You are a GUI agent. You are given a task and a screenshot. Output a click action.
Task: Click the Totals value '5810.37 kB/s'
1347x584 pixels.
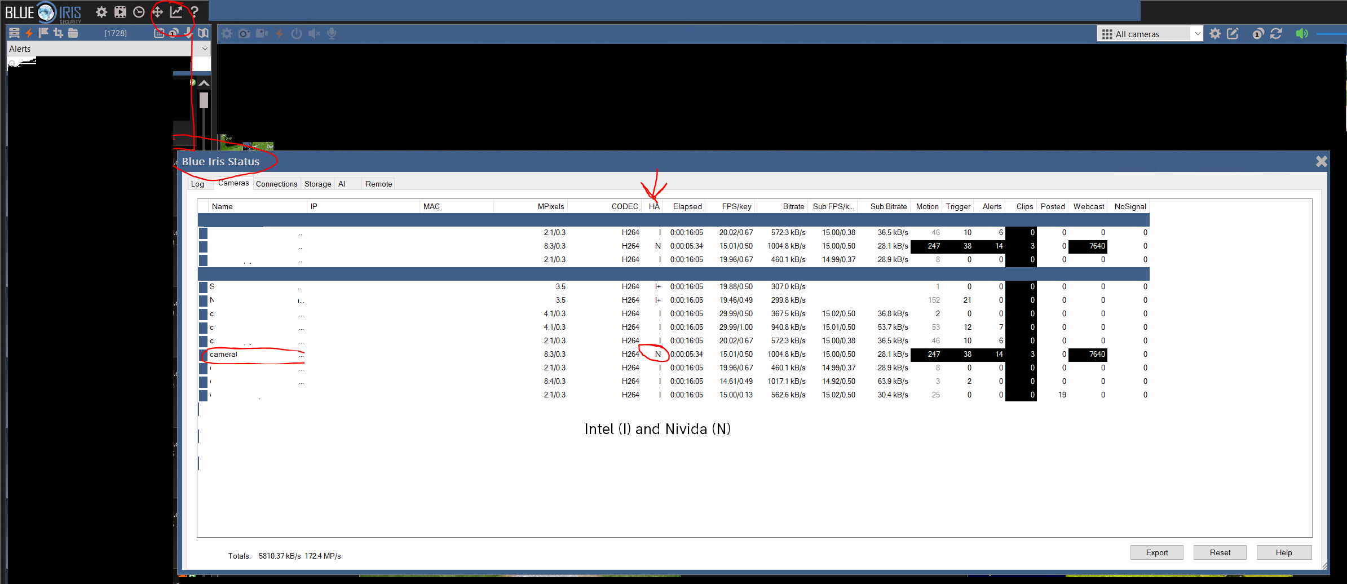280,556
